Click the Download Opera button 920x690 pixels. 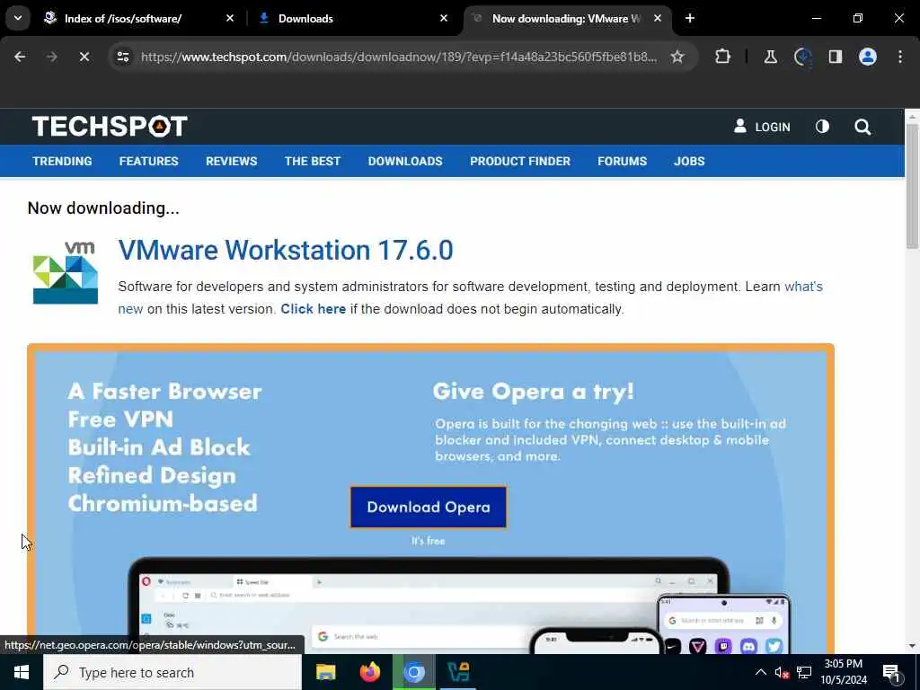pyautogui.click(x=429, y=507)
